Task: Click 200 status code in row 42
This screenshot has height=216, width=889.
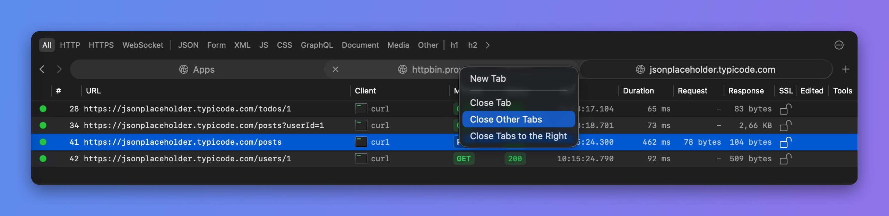Action: click(x=515, y=159)
